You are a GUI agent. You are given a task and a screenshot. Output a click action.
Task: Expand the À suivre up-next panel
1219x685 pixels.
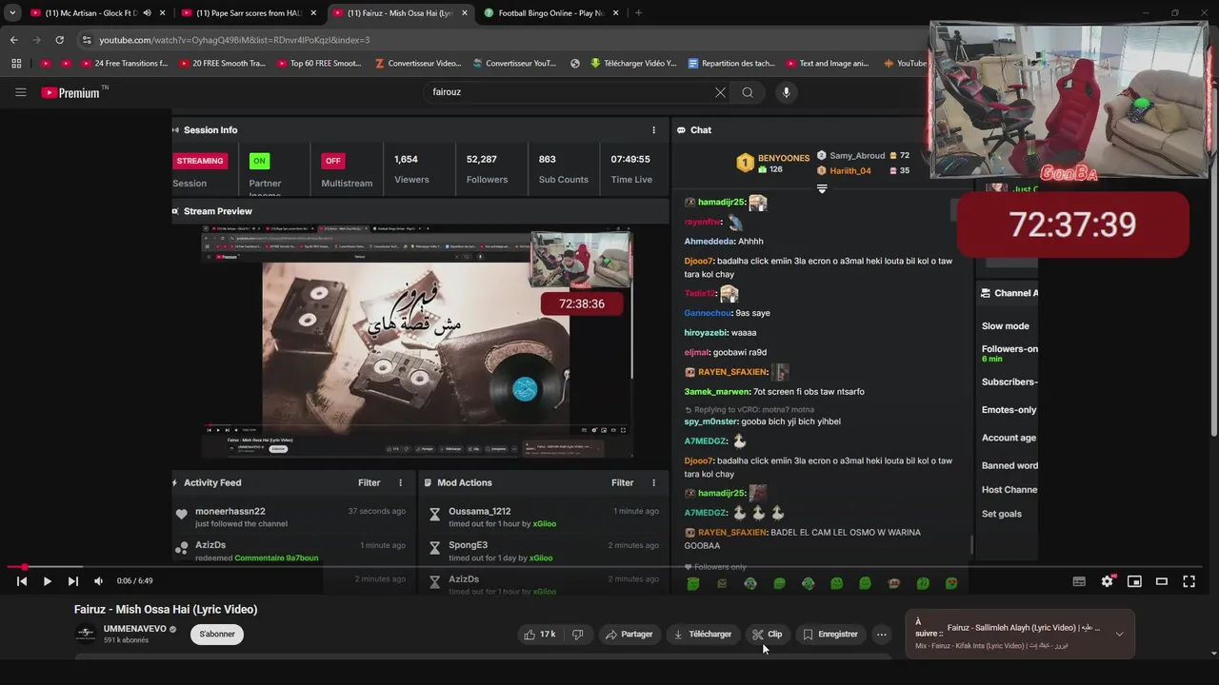point(1119,635)
